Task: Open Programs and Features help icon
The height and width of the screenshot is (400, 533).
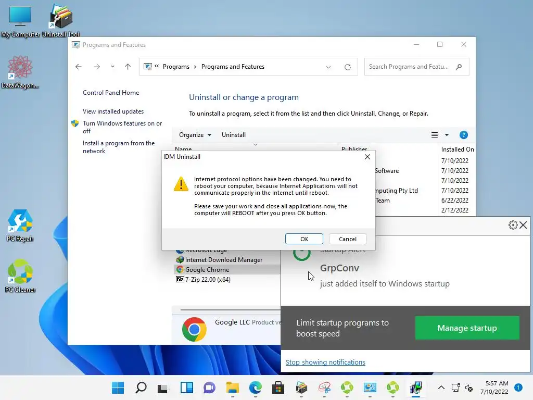Action: [463, 135]
